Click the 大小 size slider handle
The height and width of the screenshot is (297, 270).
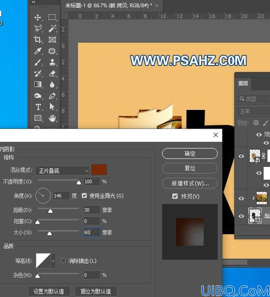pos(50,233)
